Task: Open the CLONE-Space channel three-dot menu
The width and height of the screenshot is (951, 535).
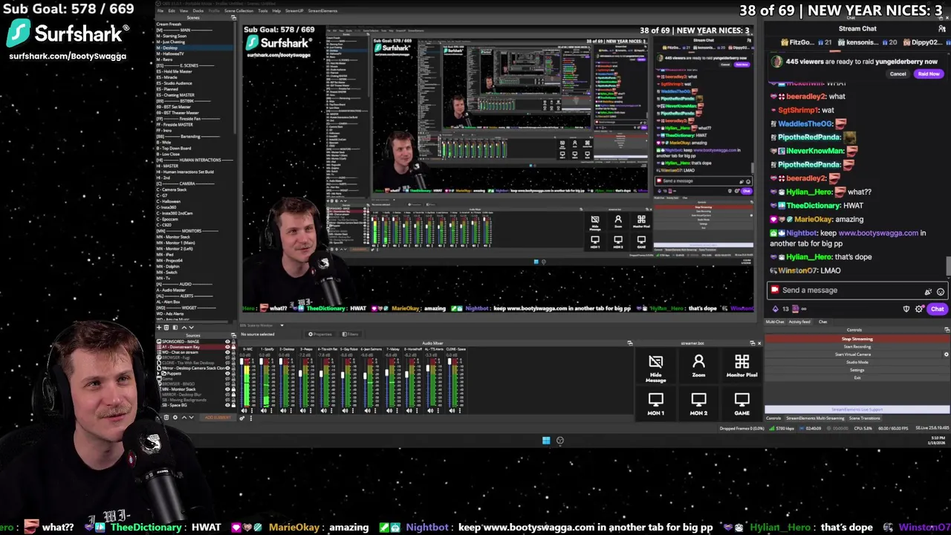Action: pos(460,410)
